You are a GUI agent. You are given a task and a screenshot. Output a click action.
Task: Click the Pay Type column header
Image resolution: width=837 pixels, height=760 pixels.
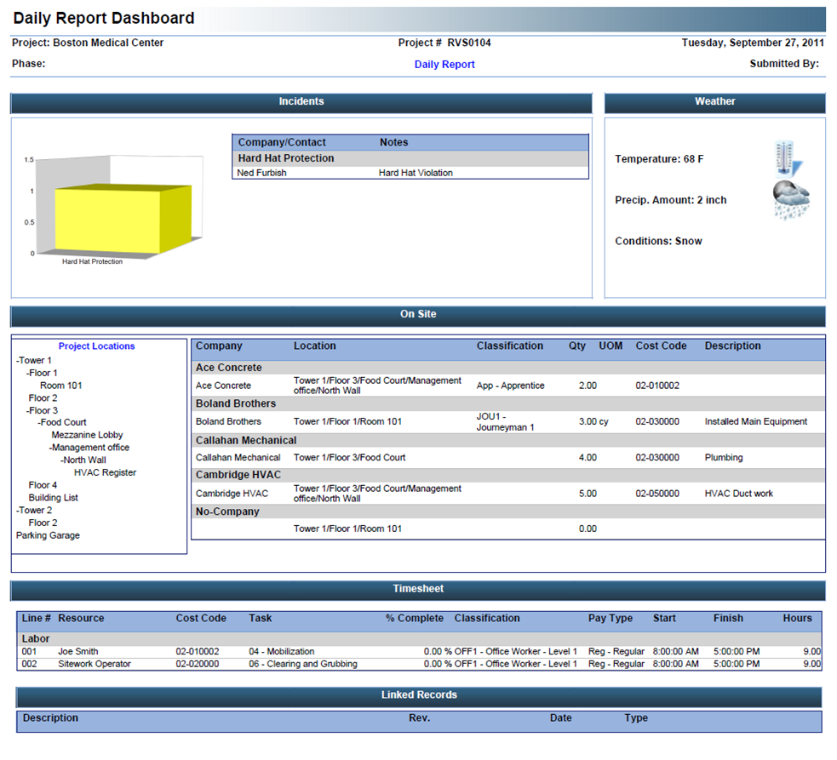click(611, 618)
